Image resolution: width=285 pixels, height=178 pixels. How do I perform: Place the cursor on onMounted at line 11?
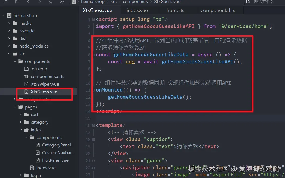[x=109, y=90]
